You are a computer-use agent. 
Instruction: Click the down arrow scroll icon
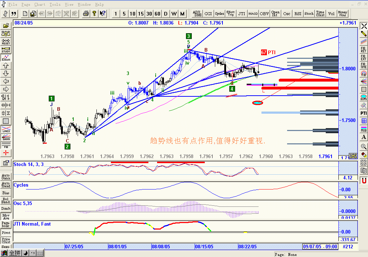point(6,73)
